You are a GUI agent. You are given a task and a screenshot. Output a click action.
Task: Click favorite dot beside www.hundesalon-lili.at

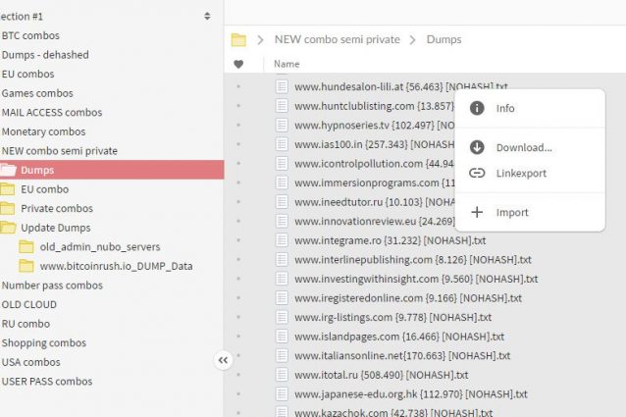(x=238, y=86)
